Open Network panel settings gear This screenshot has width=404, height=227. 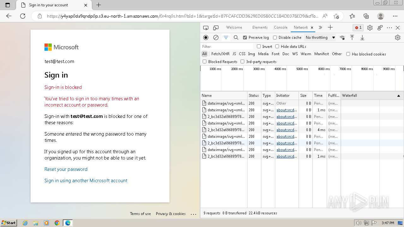[x=398, y=38]
